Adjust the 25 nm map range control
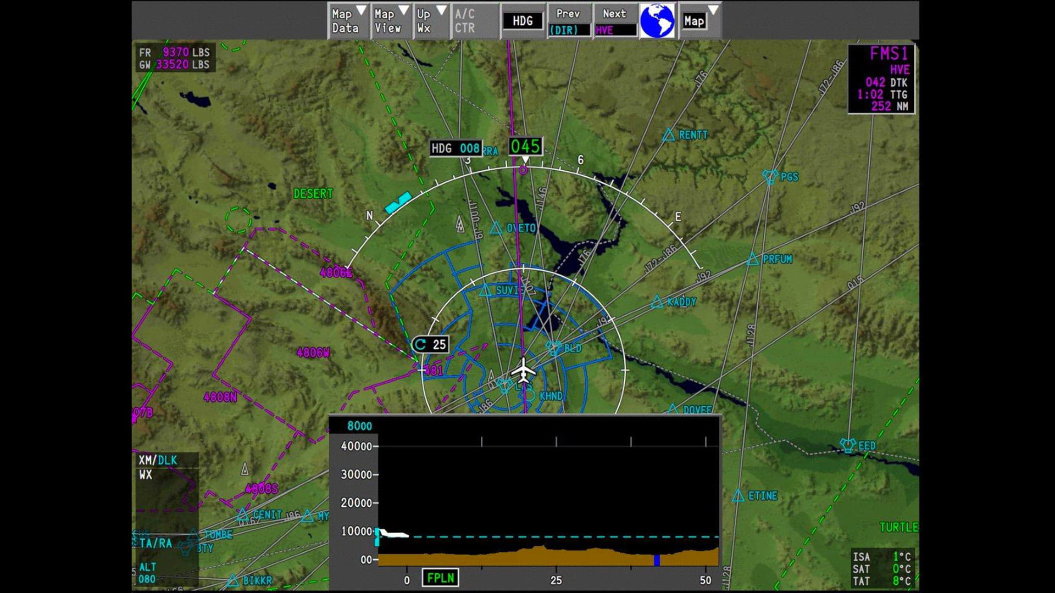This screenshot has width=1055, height=593. tap(430, 344)
